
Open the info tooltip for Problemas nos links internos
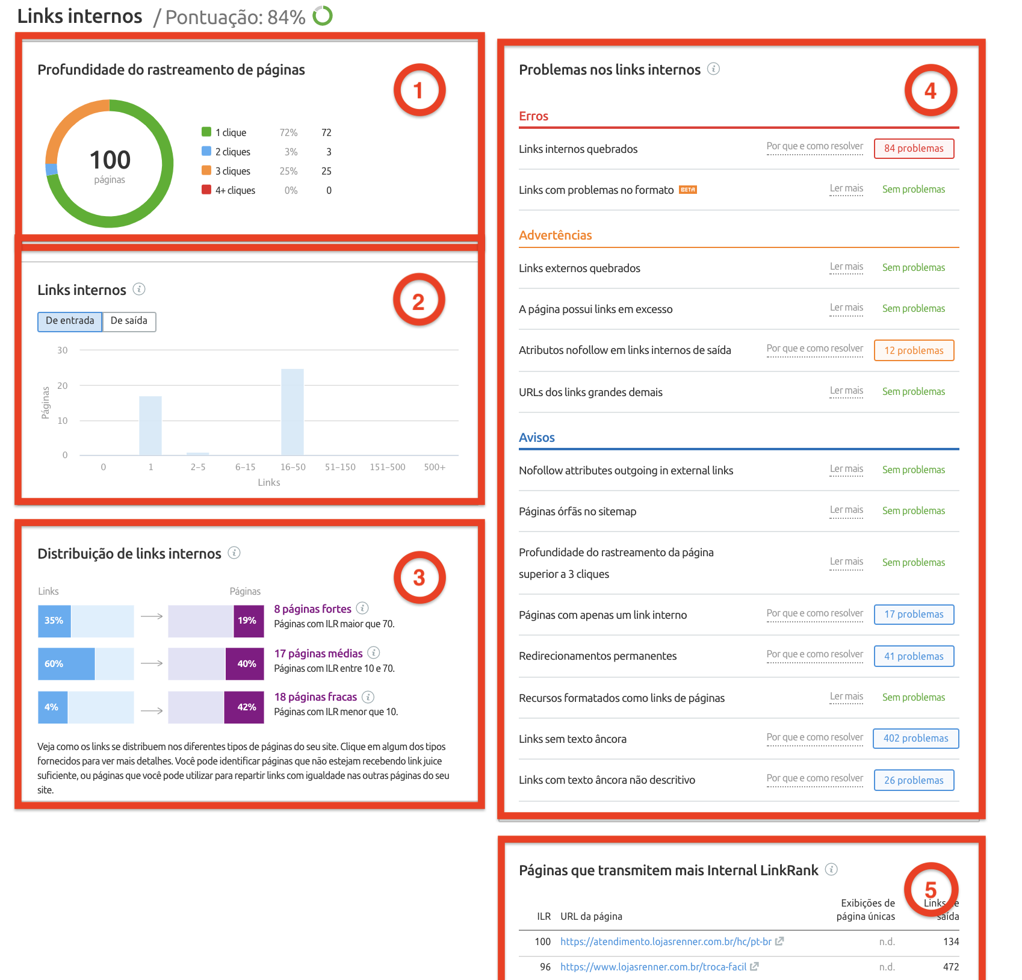(714, 69)
